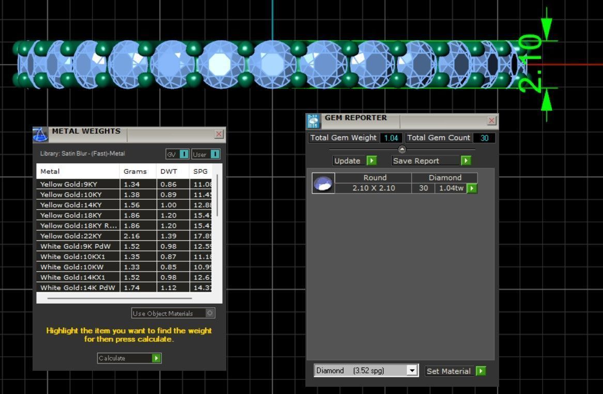Click the Calculate button

[x=129, y=358]
